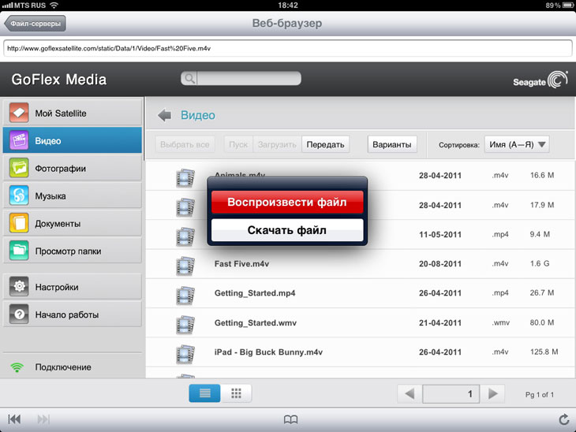Click video icon beside Getting_Started.wmv
576x432 pixels.
[185, 322]
